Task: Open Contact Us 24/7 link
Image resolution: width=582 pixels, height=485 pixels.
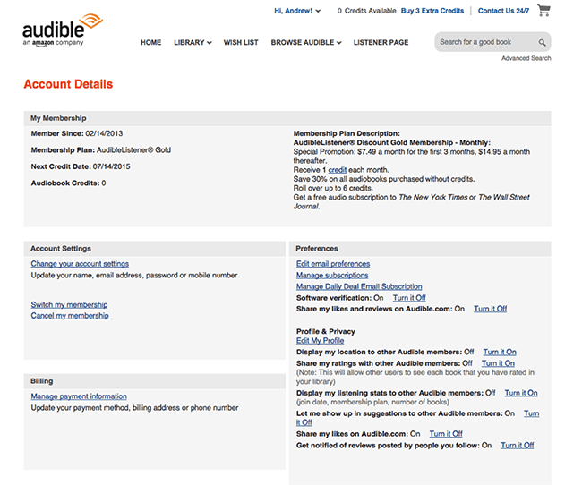Action: pos(503,11)
